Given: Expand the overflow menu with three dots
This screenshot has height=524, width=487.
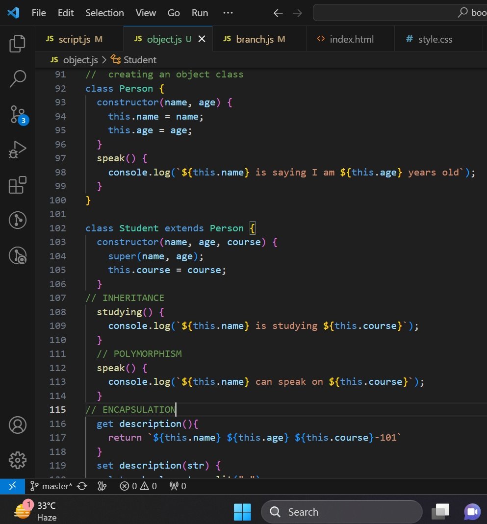Looking at the screenshot, I should 228,13.
